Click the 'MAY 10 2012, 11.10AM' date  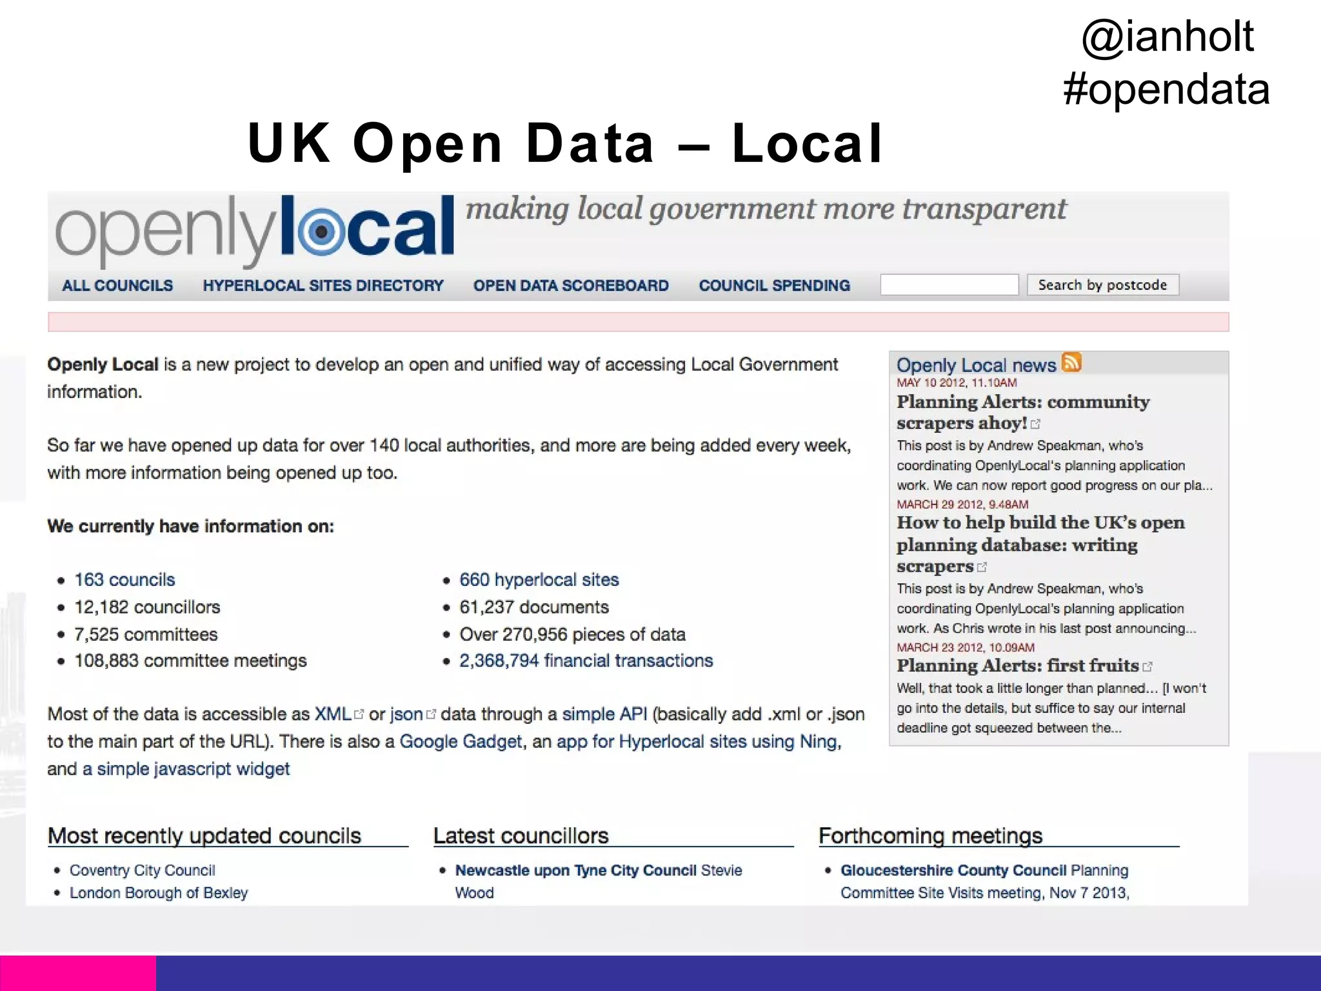pyautogui.click(x=957, y=383)
